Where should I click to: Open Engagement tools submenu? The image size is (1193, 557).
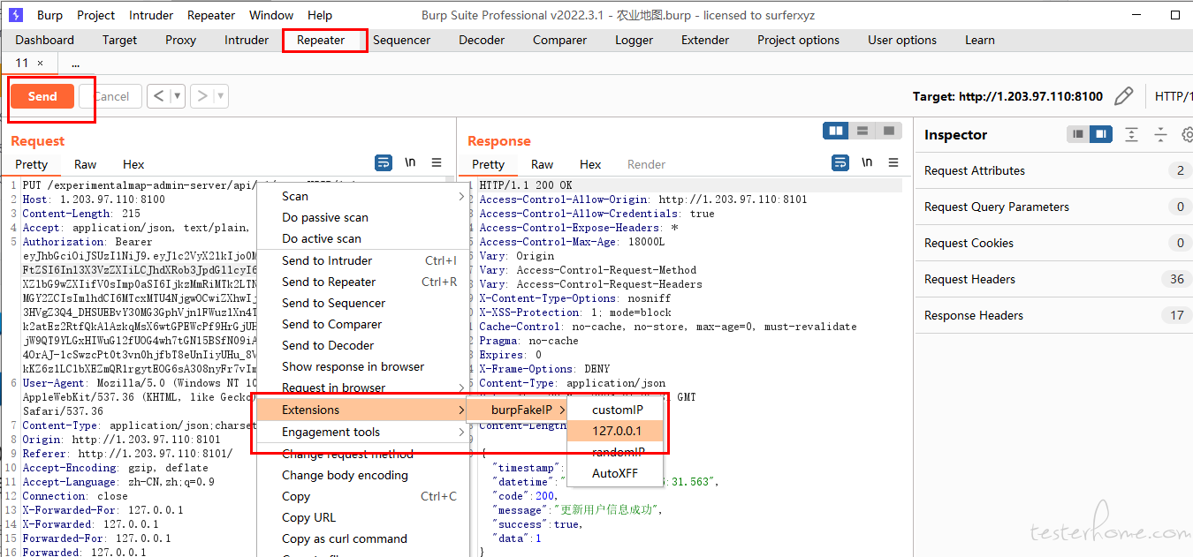(x=362, y=432)
